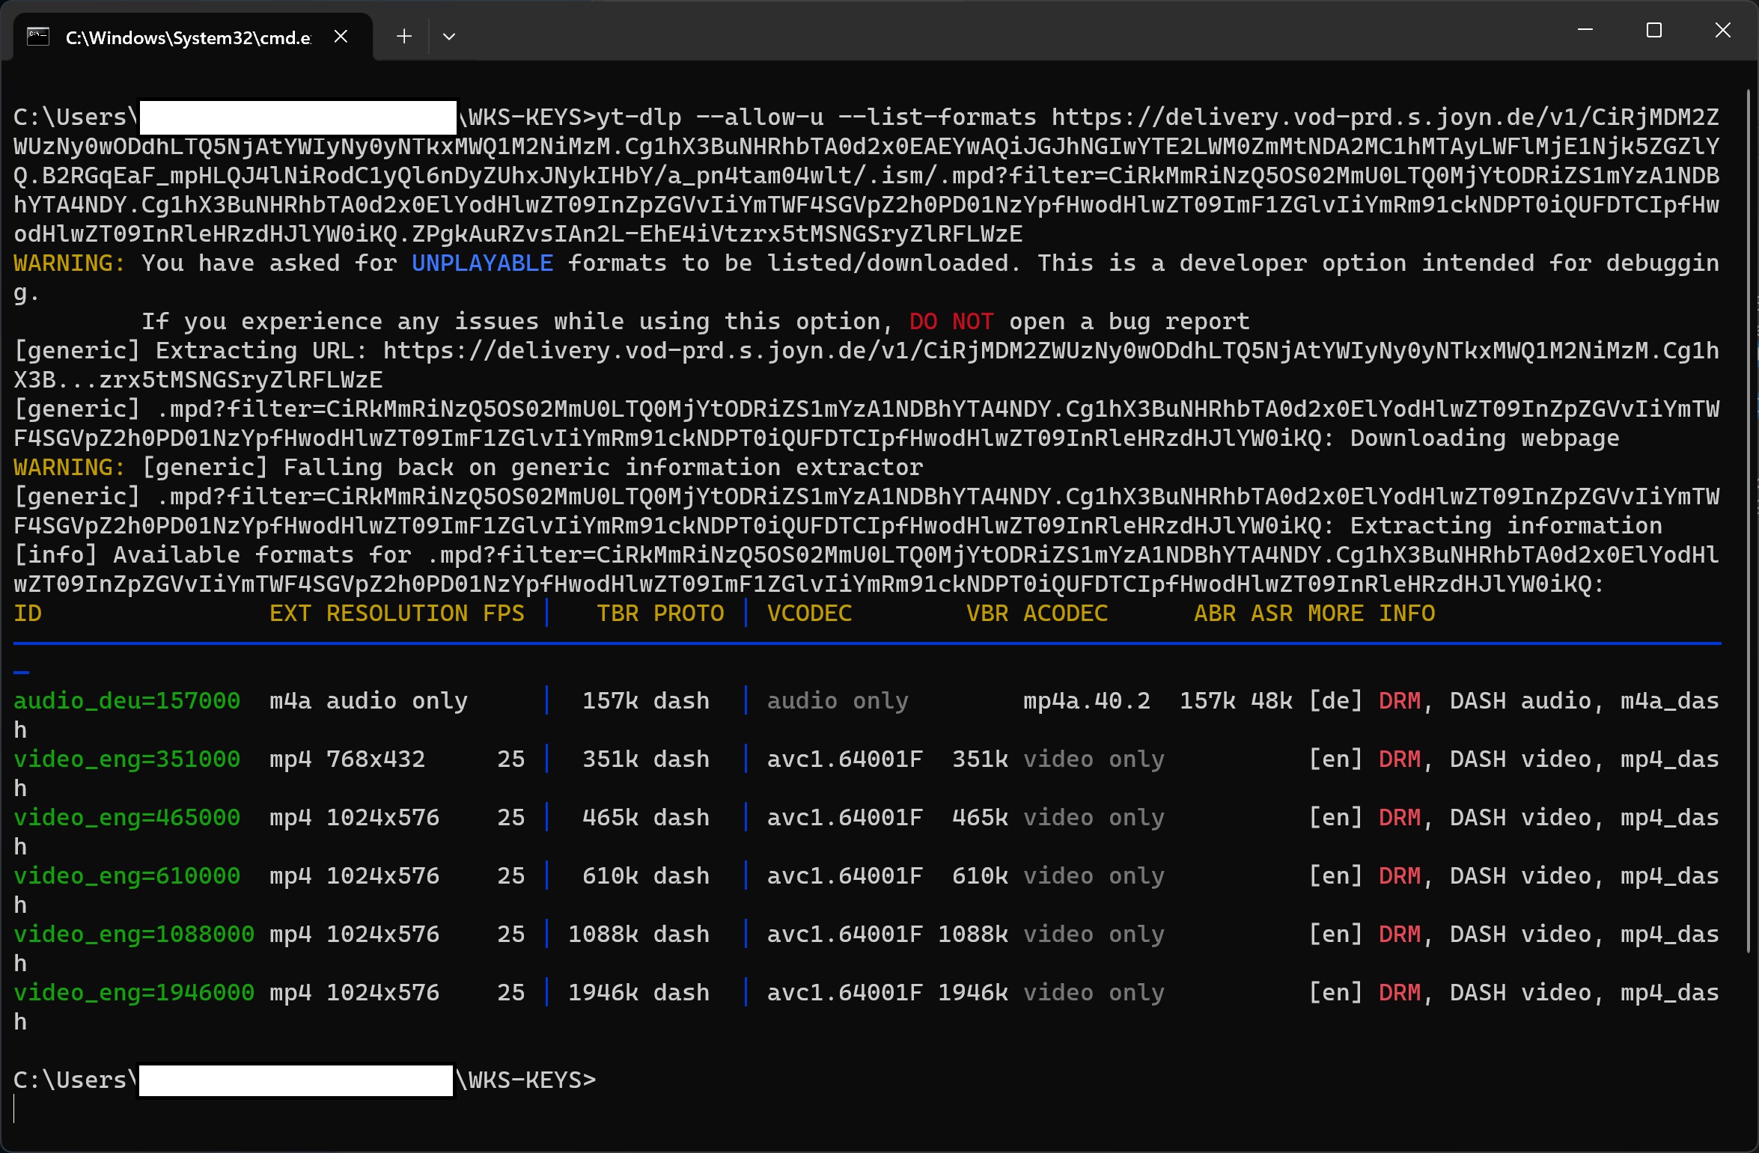
Task: Click the video_eng=351000 format ID
Action: click(x=126, y=759)
